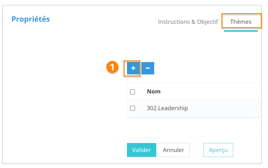This screenshot has height=168, width=268.
Task: Hit the blue minus icon above table
Action: [x=148, y=68]
